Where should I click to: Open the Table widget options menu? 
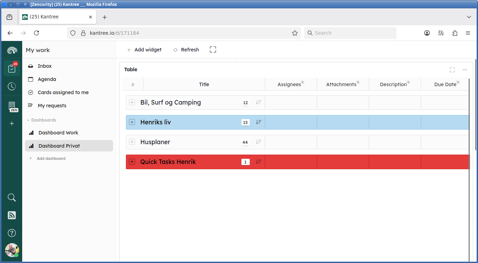coord(465,69)
